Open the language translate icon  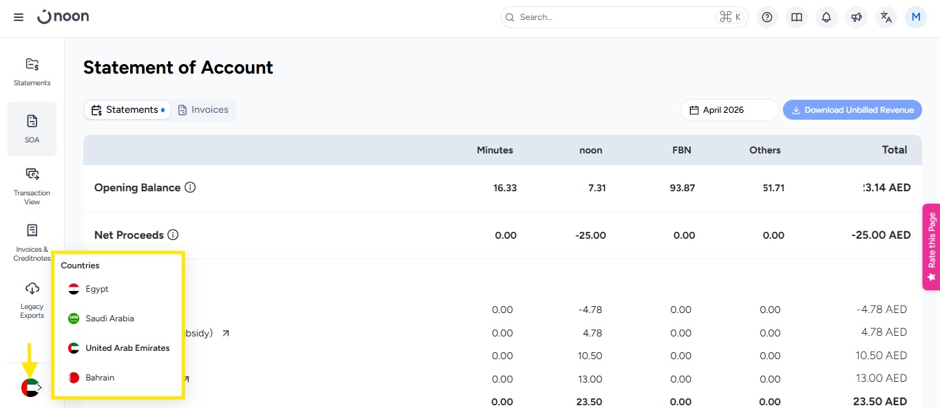click(x=886, y=17)
